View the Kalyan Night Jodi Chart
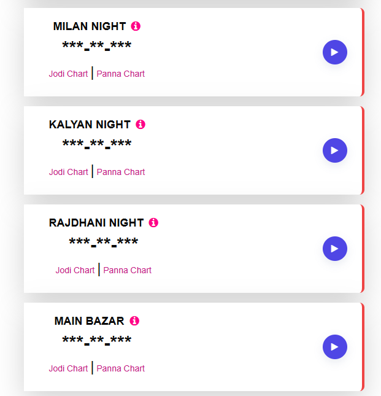The width and height of the screenshot is (381, 396). pyautogui.click(x=69, y=172)
